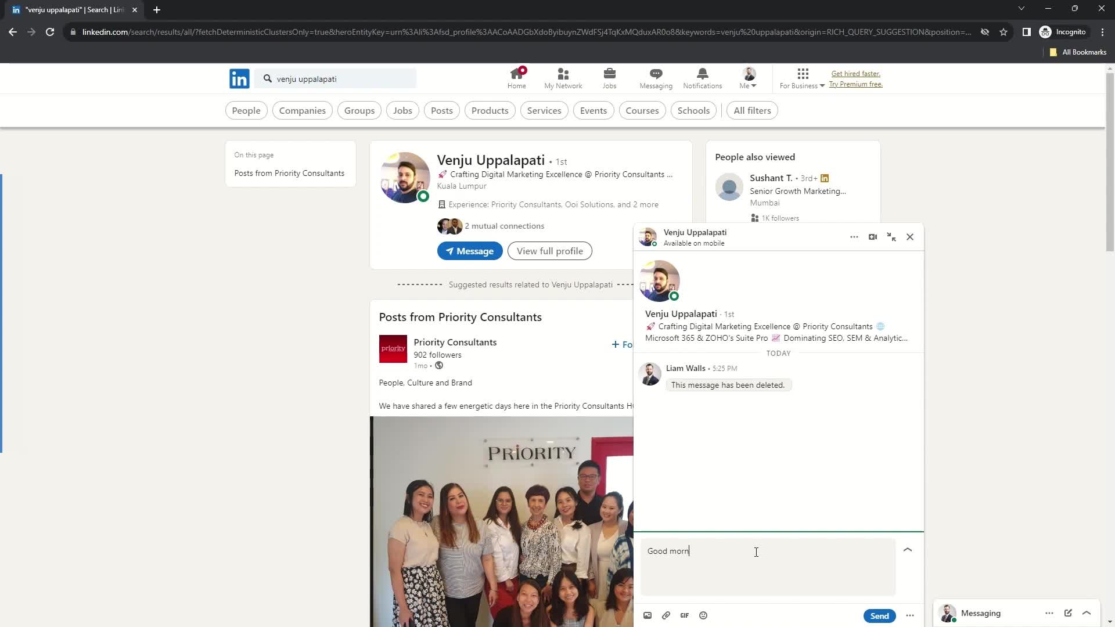Click View full profile button
Image resolution: width=1115 pixels, height=627 pixels.
[x=551, y=250]
